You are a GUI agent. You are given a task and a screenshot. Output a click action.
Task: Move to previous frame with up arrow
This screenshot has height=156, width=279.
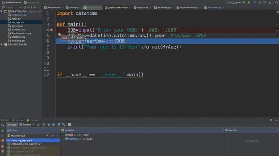(x=53, y=136)
